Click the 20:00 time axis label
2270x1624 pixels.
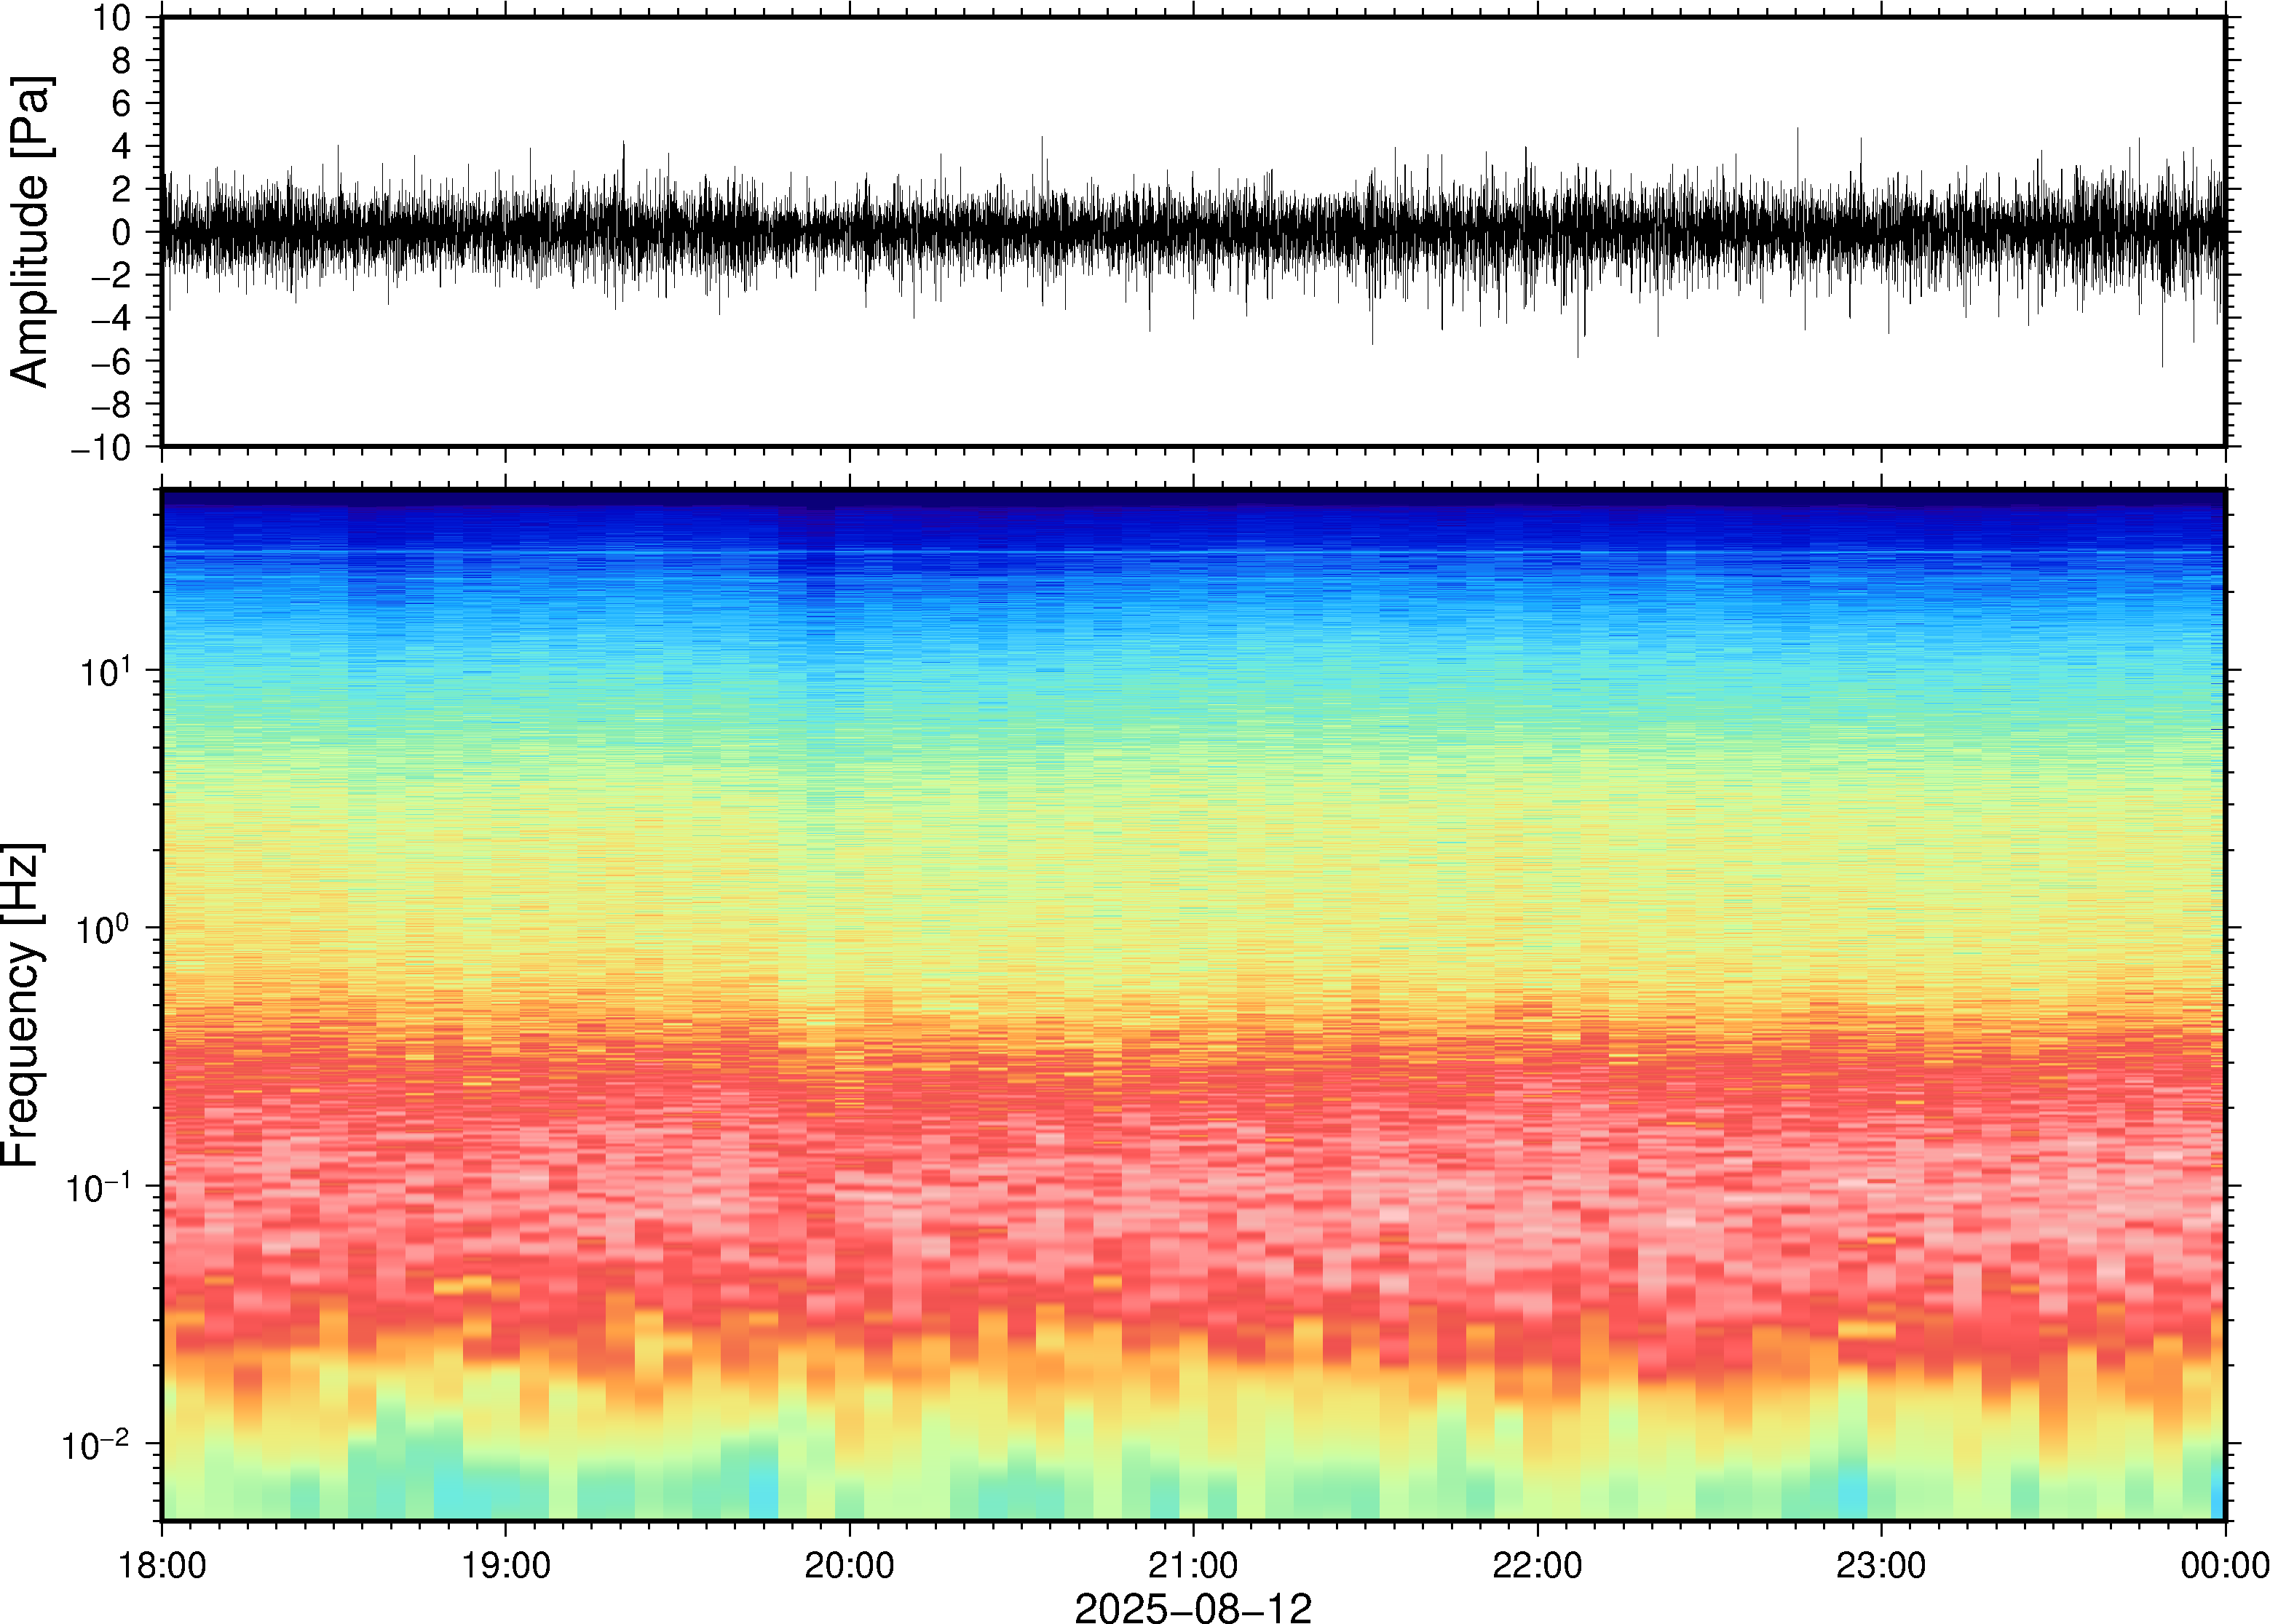point(850,1565)
